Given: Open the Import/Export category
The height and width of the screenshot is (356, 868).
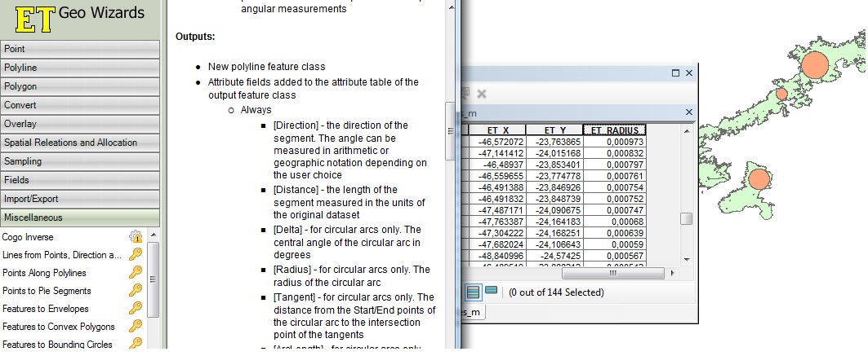Looking at the screenshot, I should [x=80, y=199].
